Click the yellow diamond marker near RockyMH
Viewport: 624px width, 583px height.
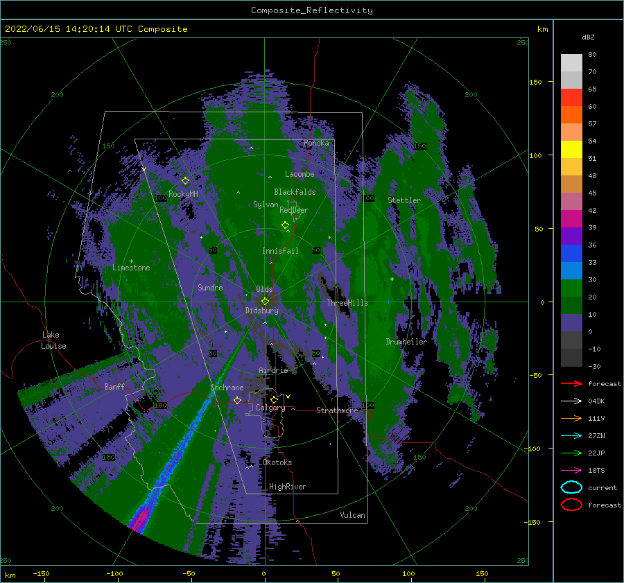[185, 181]
